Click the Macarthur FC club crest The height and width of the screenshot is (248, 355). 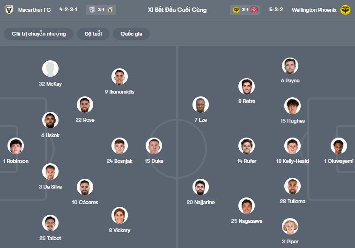(9, 9)
